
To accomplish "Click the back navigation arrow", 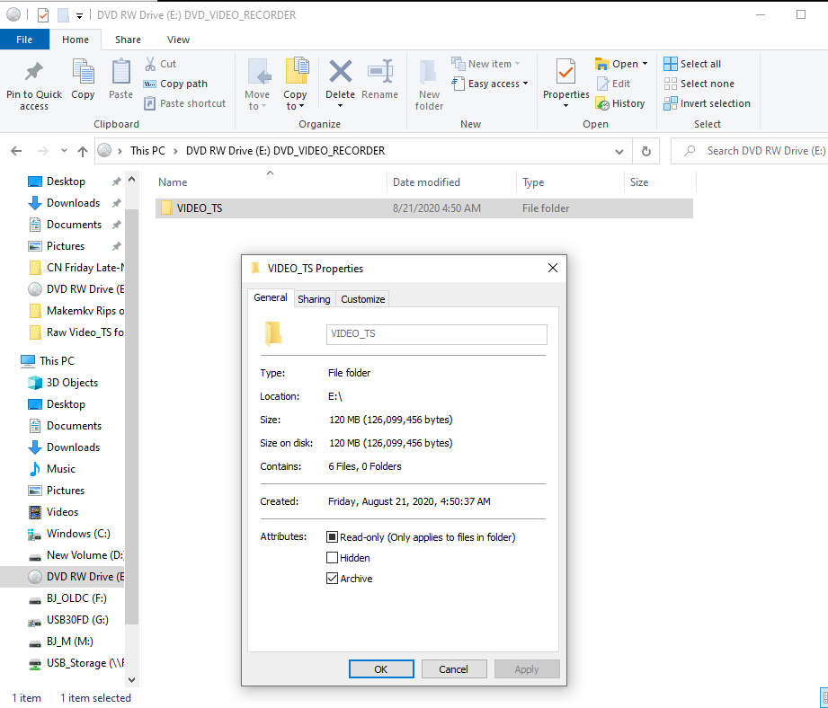I will coord(16,152).
